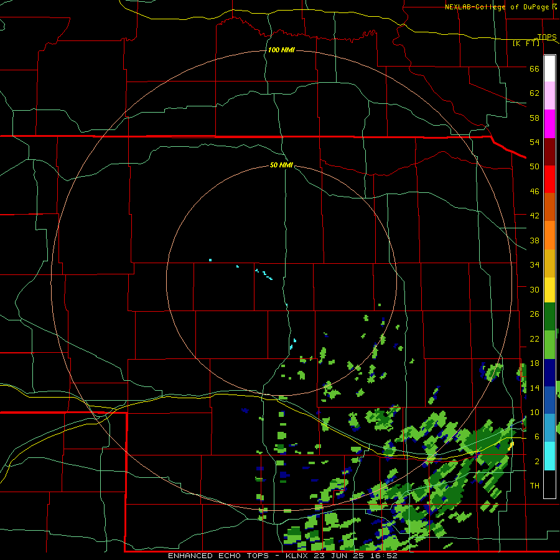
Task: Click the KLNX radar site identifier
Action: (x=296, y=556)
